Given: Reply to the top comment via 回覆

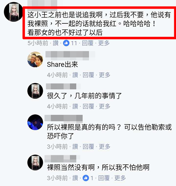Looking at the screenshot, I should point(88,43).
